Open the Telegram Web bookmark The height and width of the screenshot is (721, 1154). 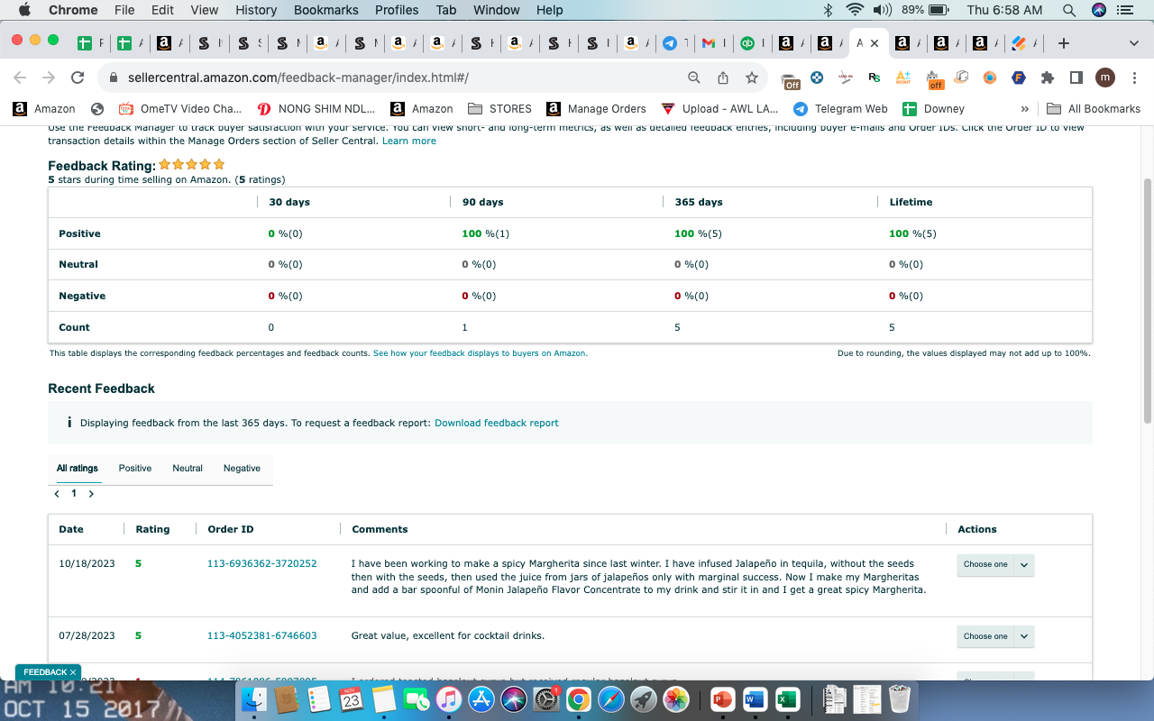click(x=840, y=108)
